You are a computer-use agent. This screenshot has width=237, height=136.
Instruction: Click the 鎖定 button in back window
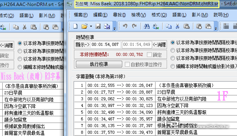(x=7, y=56)
